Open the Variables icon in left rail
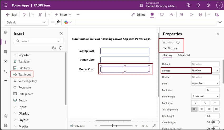Image resolution: width=224 pixels, height=130 pixels. [x=6, y=62]
